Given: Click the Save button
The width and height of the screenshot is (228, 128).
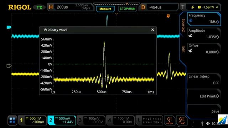Looking at the screenshot, I should 204,111.
